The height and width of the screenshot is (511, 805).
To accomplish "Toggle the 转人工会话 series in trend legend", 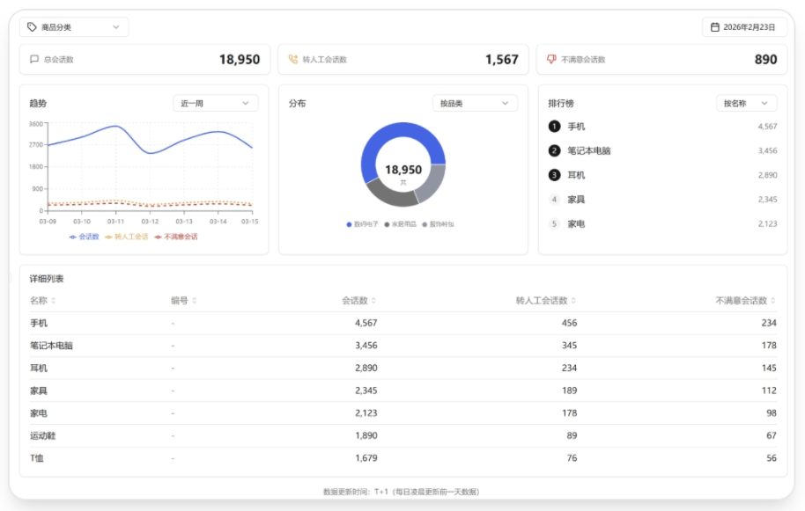I will pyautogui.click(x=127, y=237).
